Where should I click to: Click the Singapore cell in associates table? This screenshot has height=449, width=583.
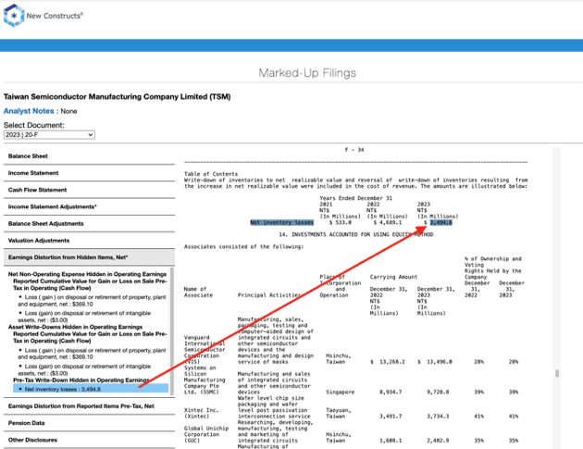[x=341, y=393]
